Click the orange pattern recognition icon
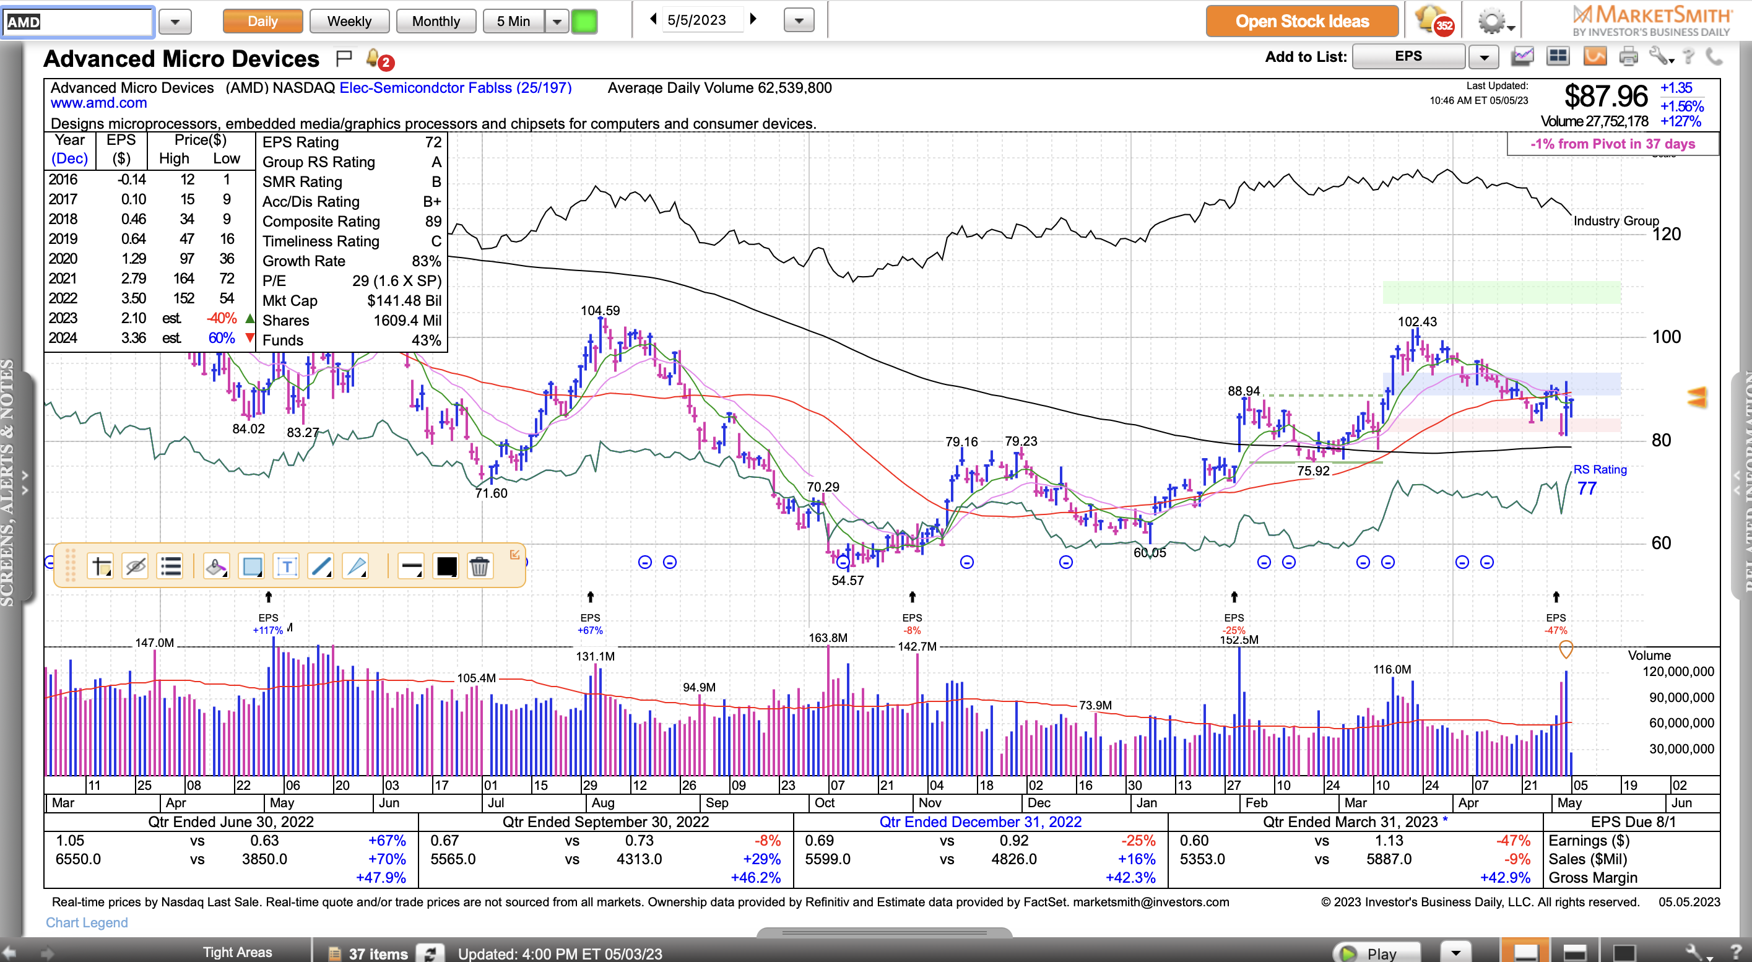The width and height of the screenshot is (1752, 962). tap(1594, 56)
